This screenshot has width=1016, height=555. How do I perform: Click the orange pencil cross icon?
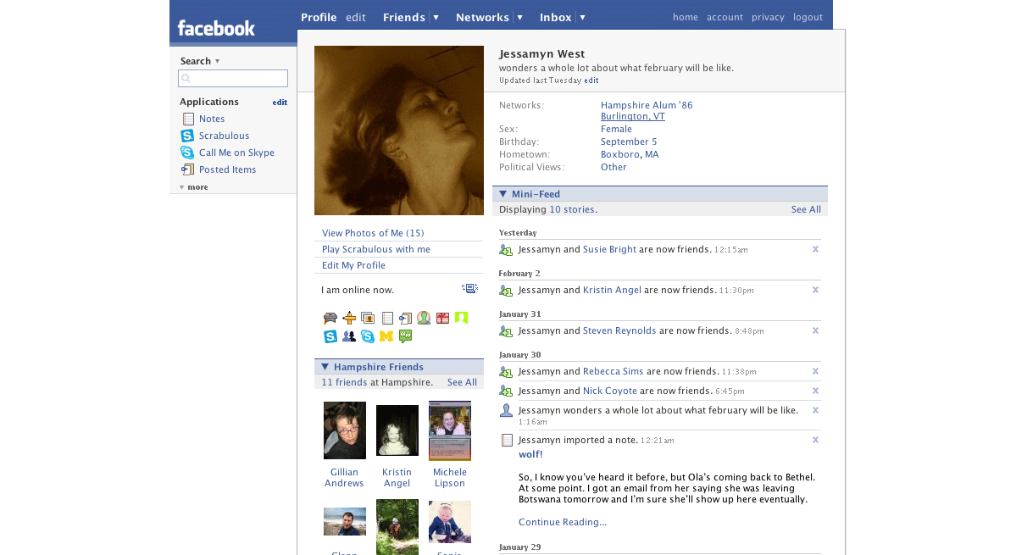pos(349,318)
